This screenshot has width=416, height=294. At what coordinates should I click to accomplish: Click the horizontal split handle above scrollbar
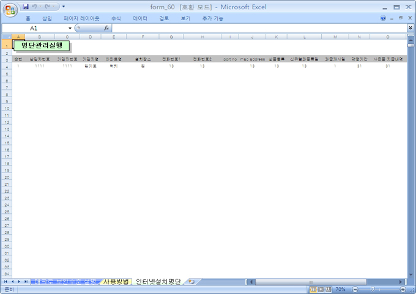pos(410,35)
